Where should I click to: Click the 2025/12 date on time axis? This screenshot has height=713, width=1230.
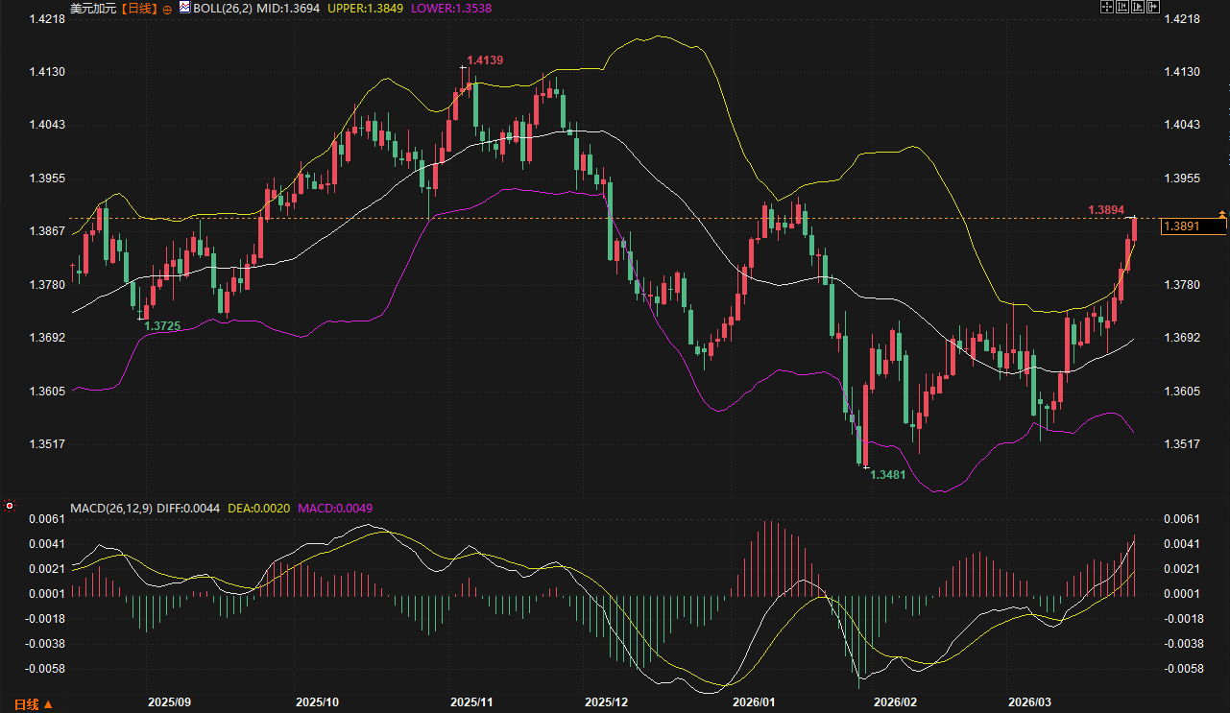point(605,702)
